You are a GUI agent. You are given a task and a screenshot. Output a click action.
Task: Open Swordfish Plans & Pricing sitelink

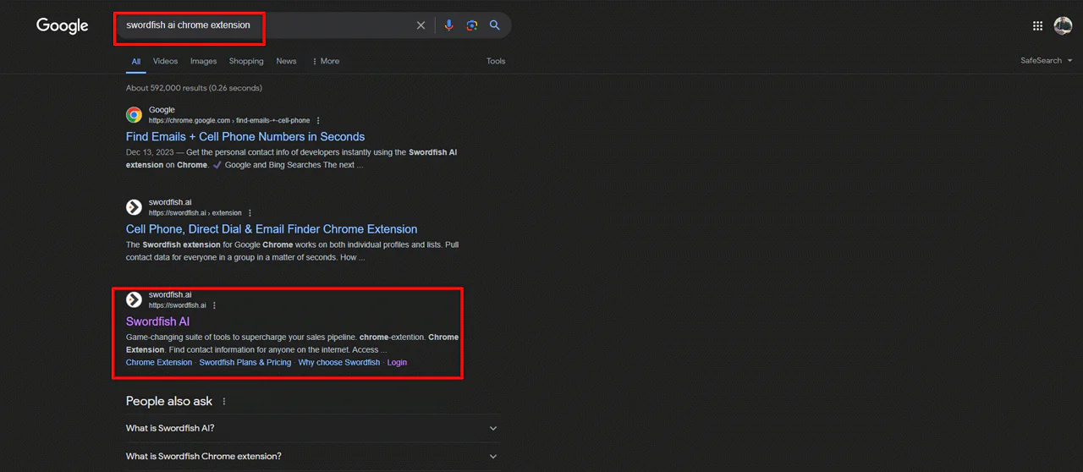point(245,363)
